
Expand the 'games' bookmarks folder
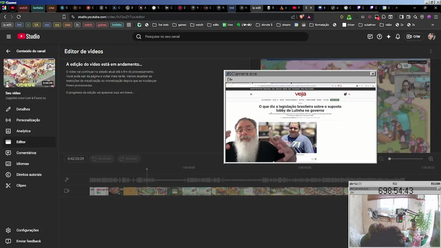click(180, 25)
